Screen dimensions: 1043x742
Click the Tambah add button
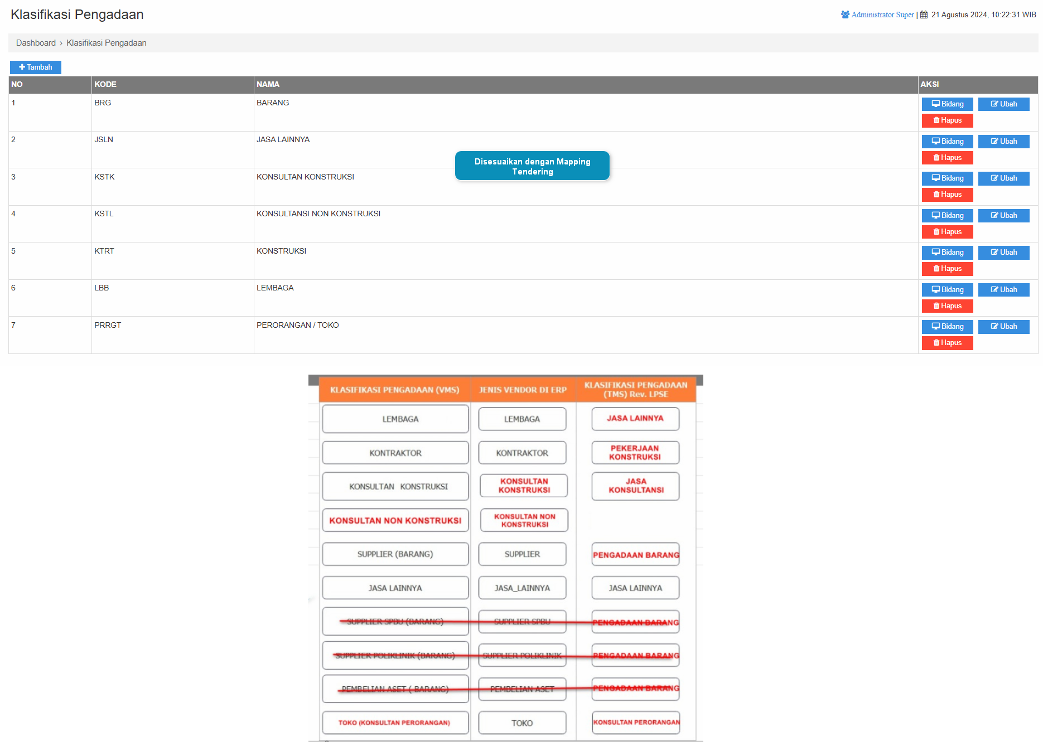[x=36, y=67]
